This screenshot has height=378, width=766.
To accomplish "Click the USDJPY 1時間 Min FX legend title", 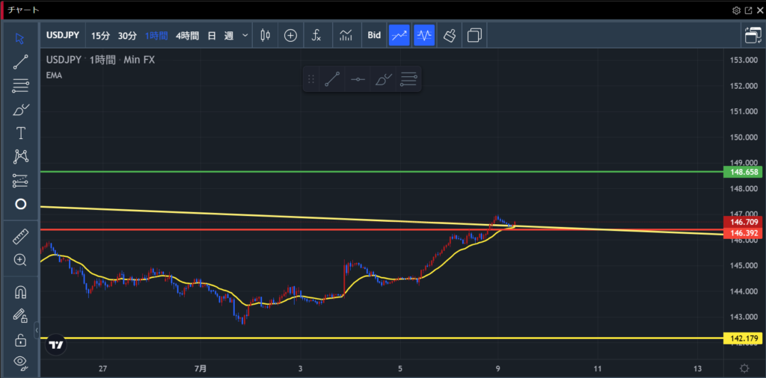I will pyautogui.click(x=101, y=60).
